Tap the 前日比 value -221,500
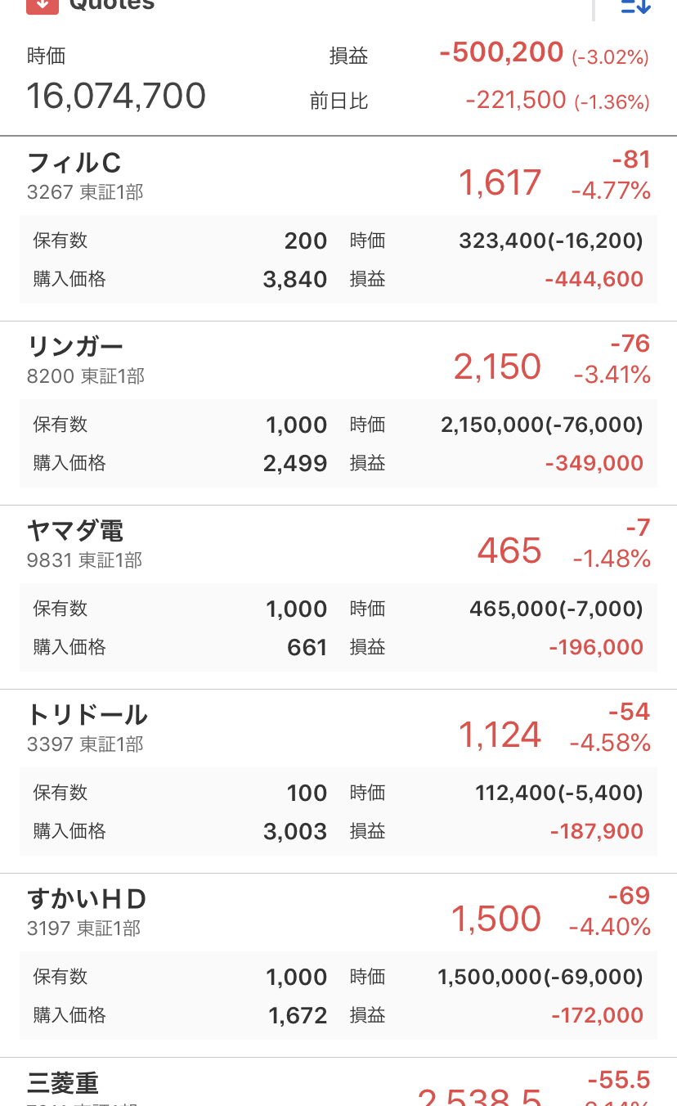677x1106 pixels. (x=516, y=101)
